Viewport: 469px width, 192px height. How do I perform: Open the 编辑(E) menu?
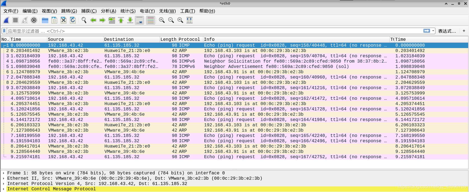(x=30, y=11)
